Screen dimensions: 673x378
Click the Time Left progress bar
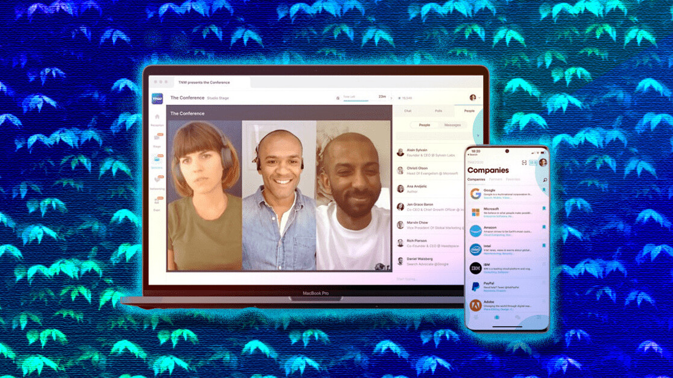pos(356,101)
